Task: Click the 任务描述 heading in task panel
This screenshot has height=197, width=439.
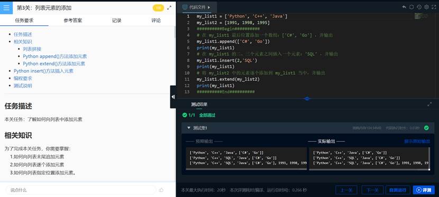Action: (x=18, y=106)
